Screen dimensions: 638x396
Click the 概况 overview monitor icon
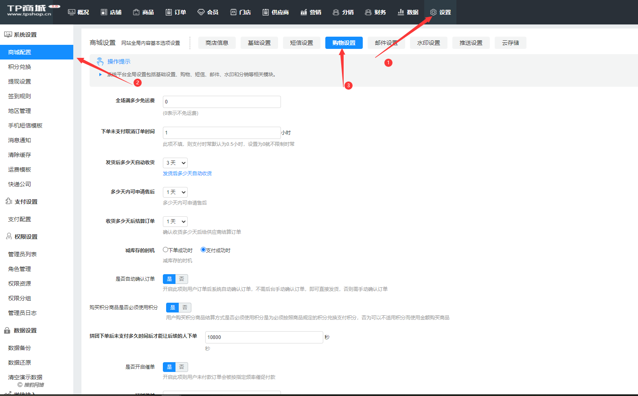click(72, 12)
